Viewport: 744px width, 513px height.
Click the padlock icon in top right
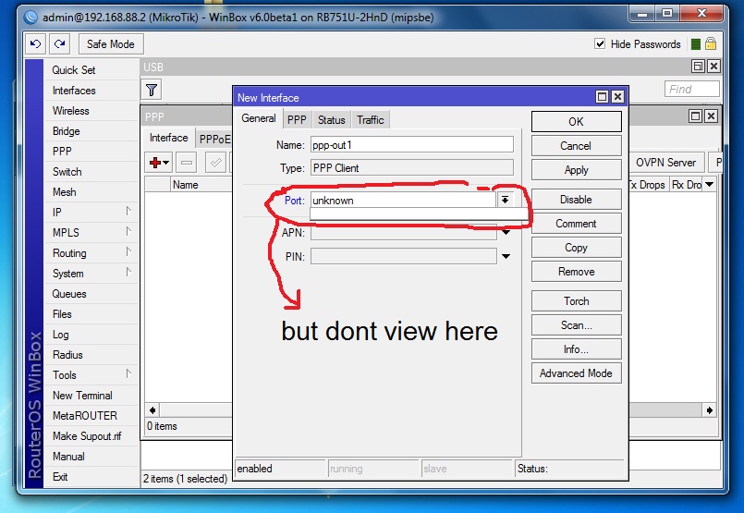click(x=711, y=44)
